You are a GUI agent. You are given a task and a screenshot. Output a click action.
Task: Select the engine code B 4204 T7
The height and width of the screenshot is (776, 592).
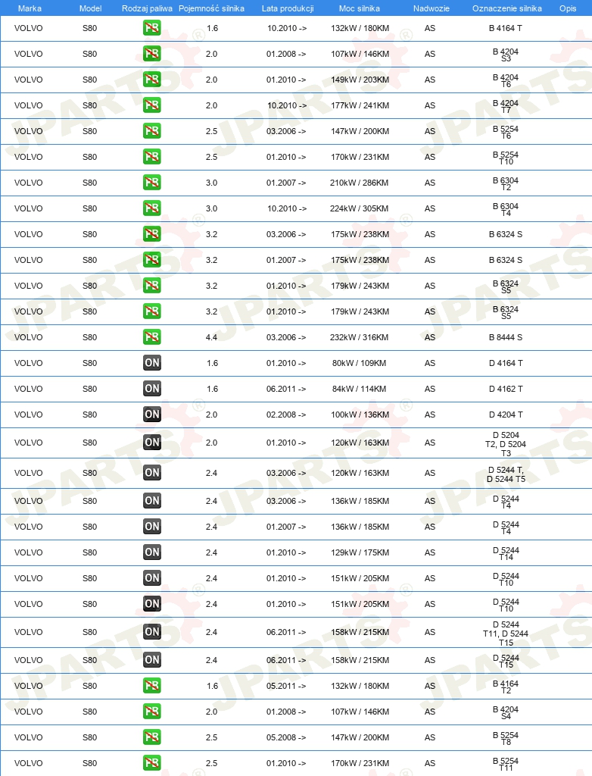(506, 106)
